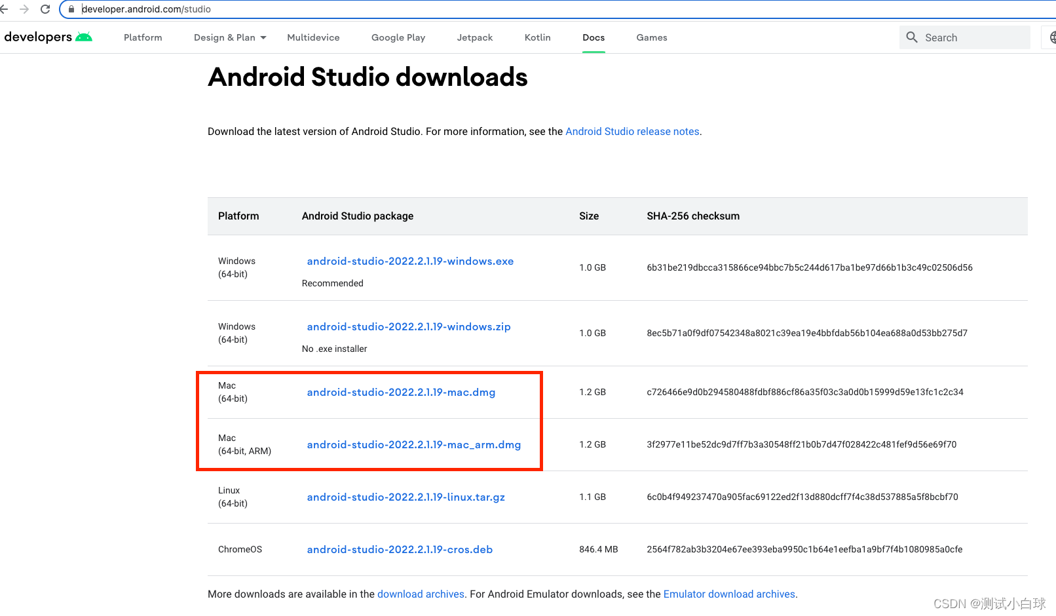Click the ChromeOS platform cell
This screenshot has height=616, width=1056.
[x=240, y=549]
